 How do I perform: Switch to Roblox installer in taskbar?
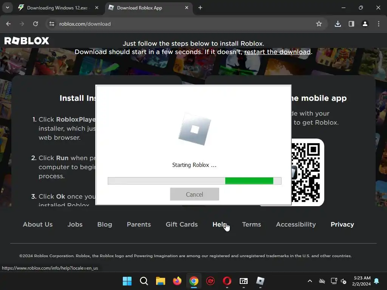click(260, 281)
